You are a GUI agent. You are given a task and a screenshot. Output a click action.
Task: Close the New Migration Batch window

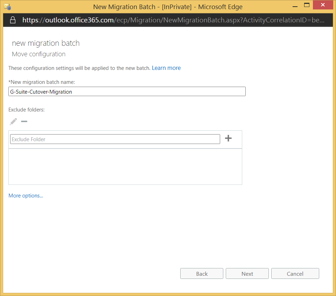coord(323,5)
